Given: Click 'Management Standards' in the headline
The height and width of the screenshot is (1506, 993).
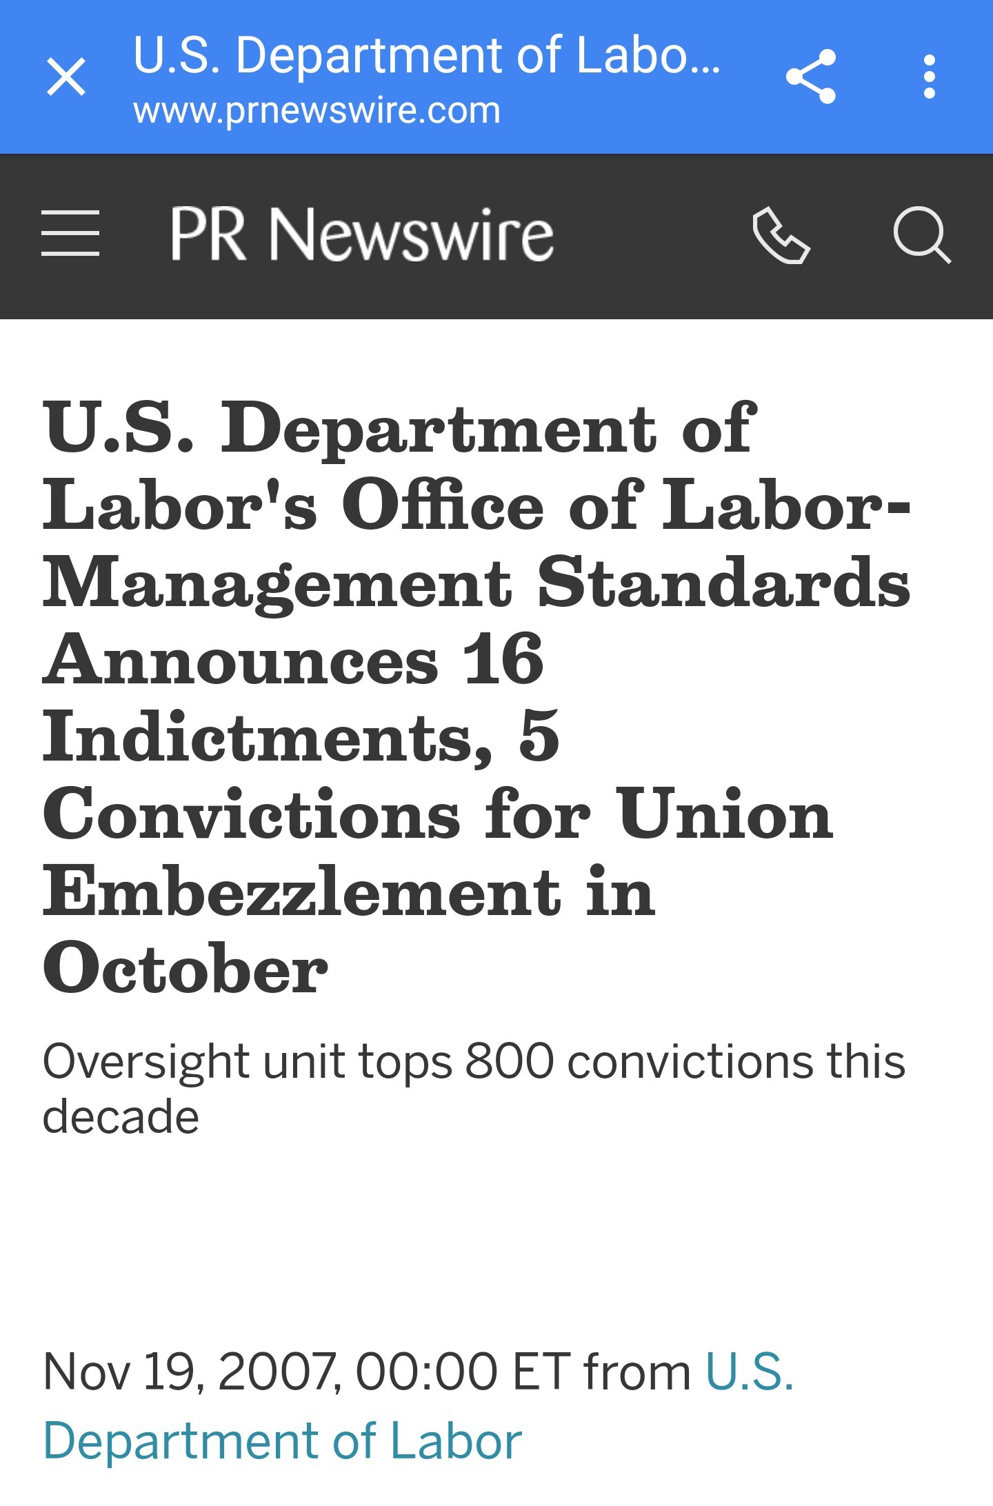Looking at the screenshot, I should pos(477,582).
